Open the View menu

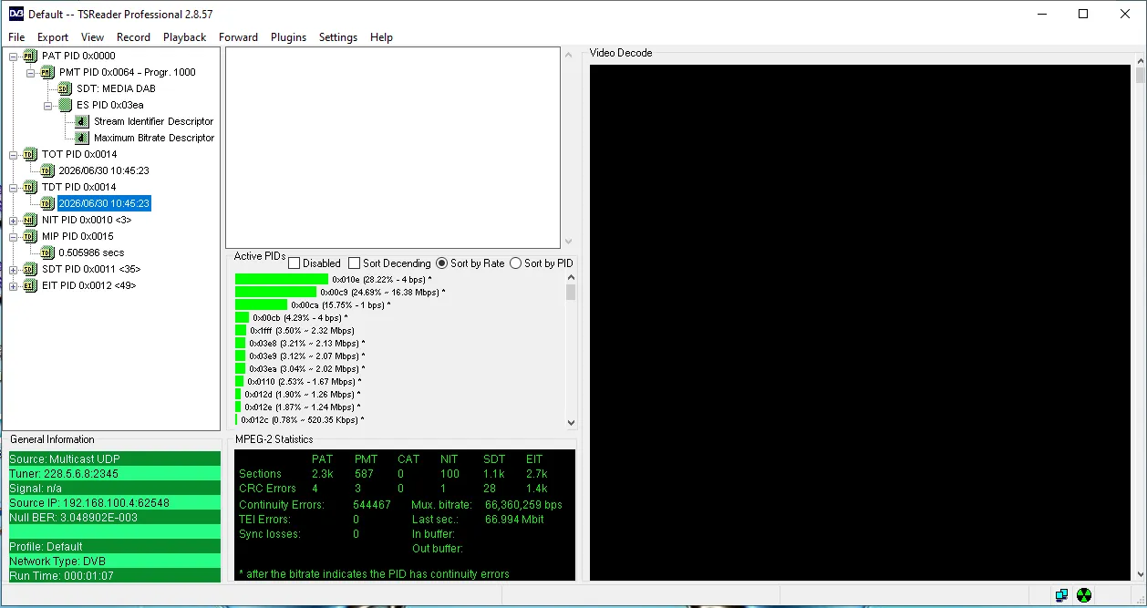click(92, 37)
